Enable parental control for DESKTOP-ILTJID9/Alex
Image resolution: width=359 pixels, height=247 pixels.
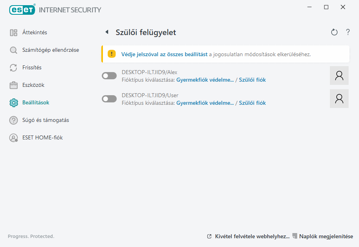(109, 76)
